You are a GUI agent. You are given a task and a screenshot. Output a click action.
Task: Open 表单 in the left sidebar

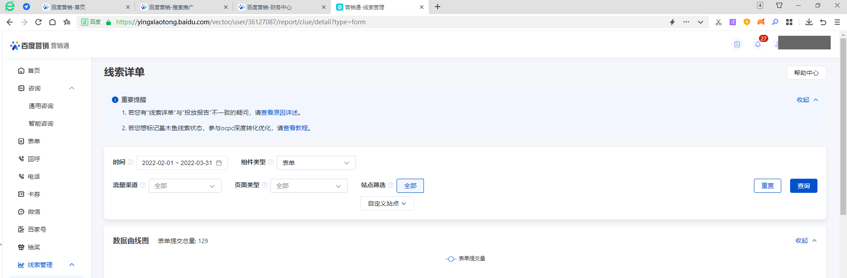click(34, 141)
